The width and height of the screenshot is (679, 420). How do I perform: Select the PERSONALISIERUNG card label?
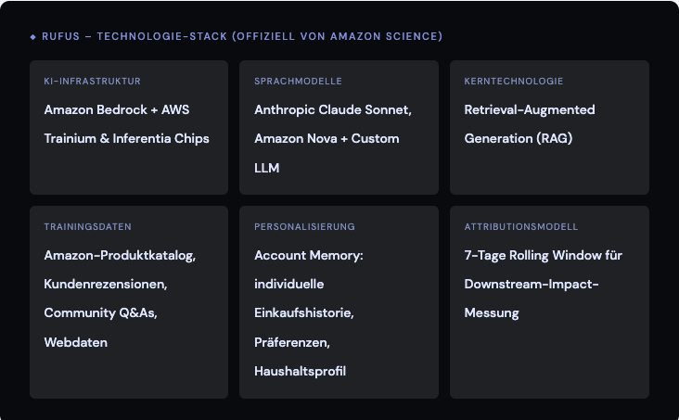pyautogui.click(x=304, y=226)
